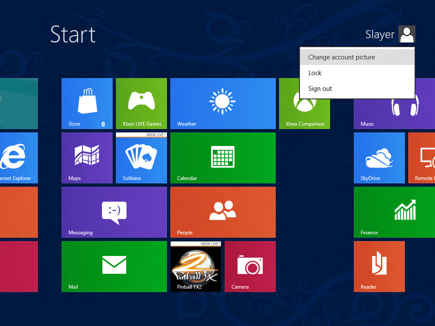Open the Reader tile

click(379, 266)
